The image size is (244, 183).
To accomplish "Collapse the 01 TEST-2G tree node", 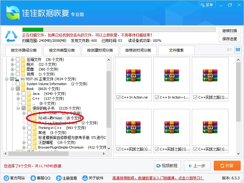I will click(x=6, y=79).
